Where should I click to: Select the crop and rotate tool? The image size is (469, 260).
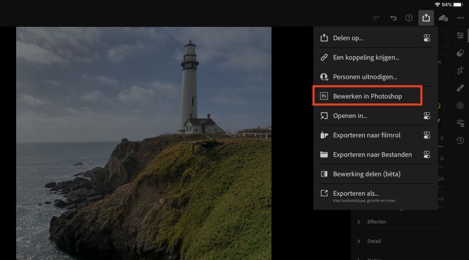point(460,70)
